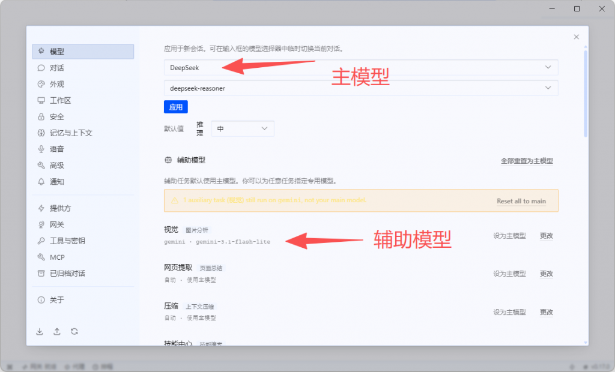Close the settings dialog with the X
This screenshot has height=372, width=615.
[576, 37]
